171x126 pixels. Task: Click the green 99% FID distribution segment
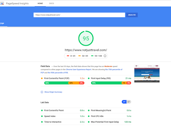coord(106,83)
